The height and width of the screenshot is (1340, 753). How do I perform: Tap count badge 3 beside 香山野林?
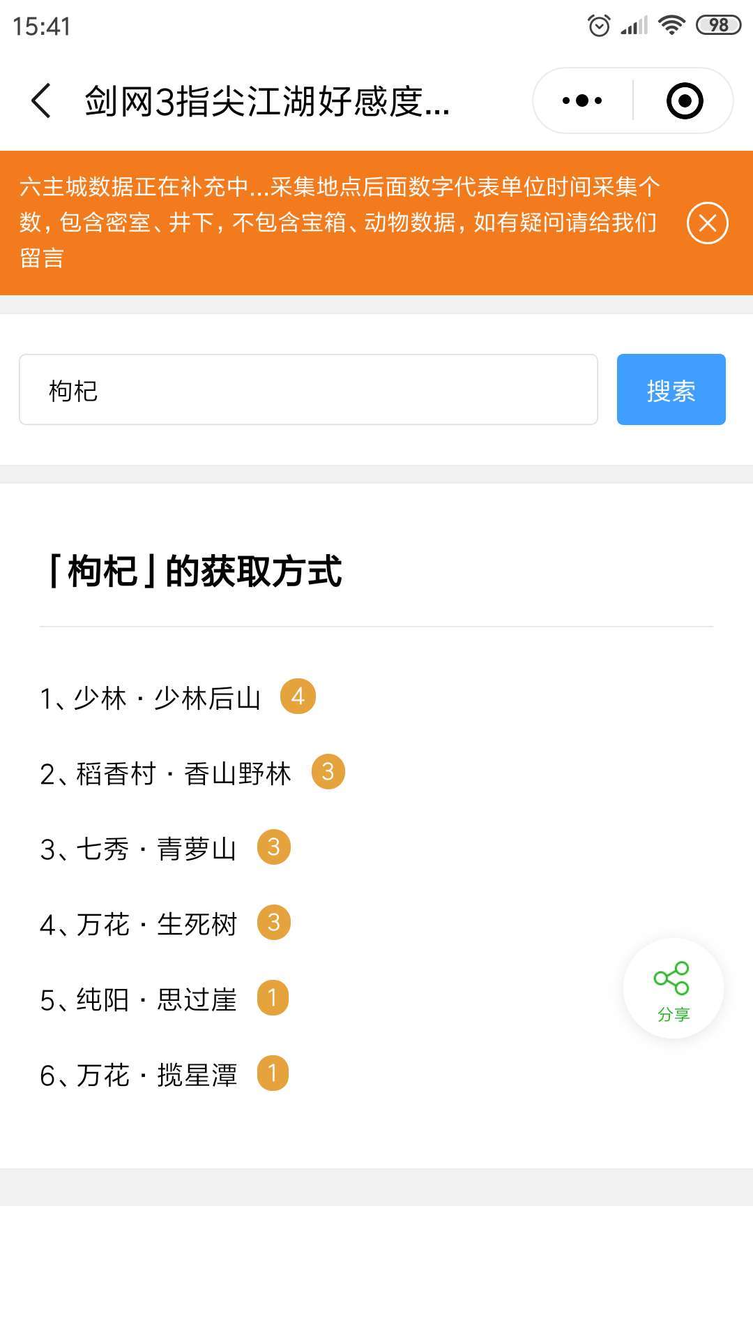click(328, 772)
